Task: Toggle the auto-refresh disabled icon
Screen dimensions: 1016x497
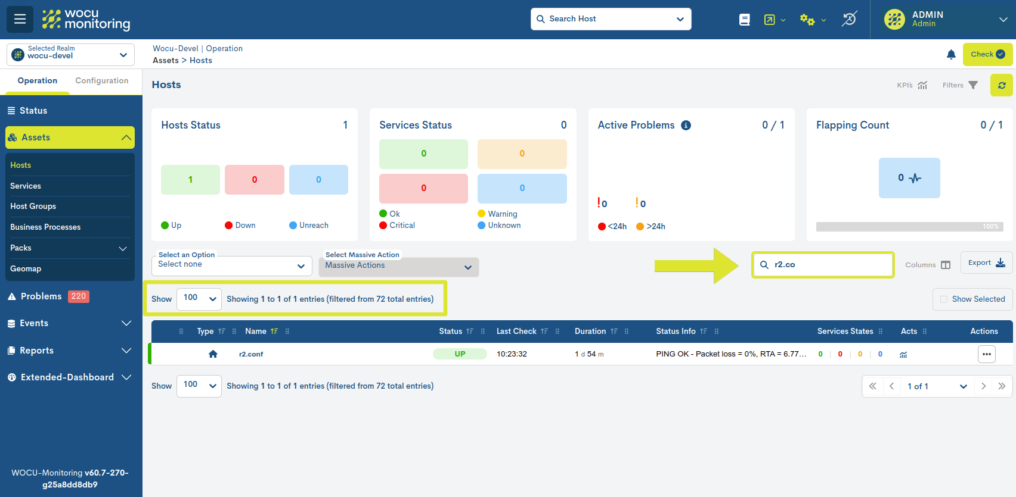Action: (x=849, y=19)
